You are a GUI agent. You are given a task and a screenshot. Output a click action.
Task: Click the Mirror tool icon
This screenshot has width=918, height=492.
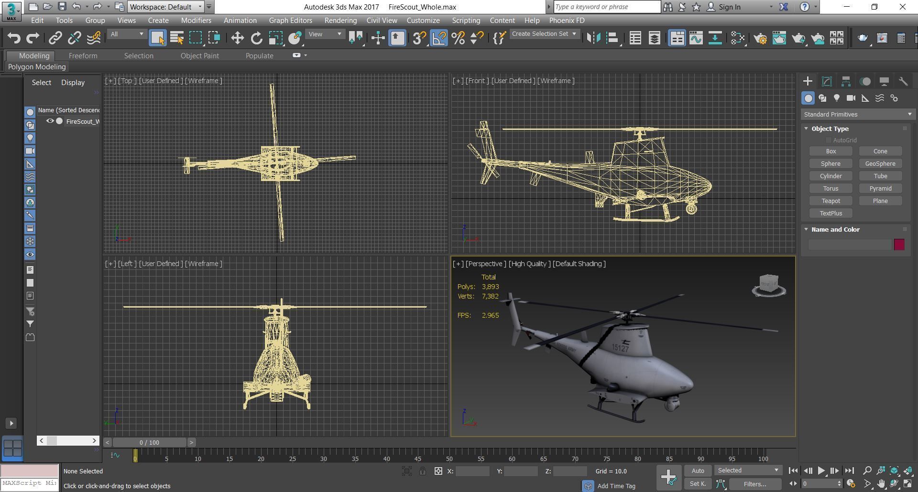[x=593, y=38]
